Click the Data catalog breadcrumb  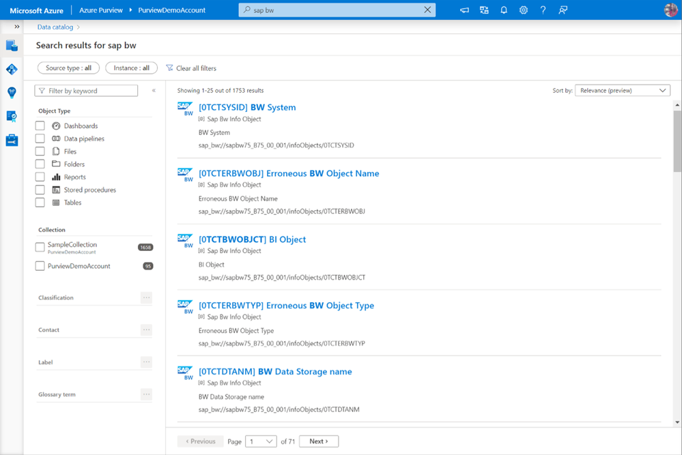pos(55,27)
